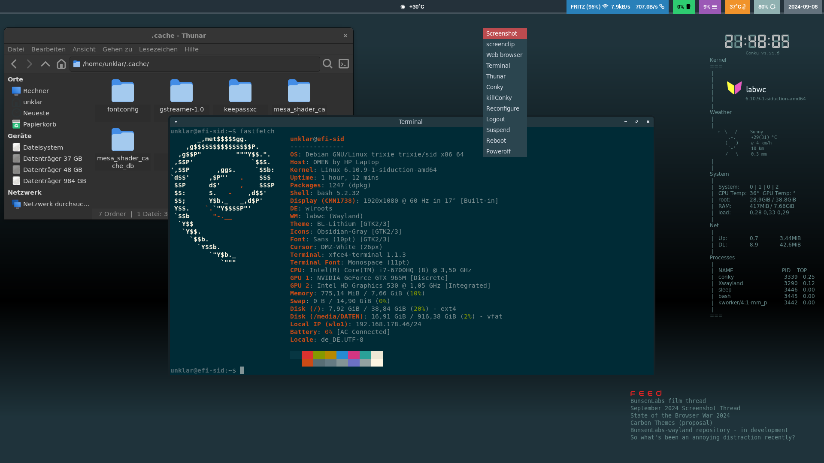Viewport: 824px width, 463px height.
Task: Open the home folder icon in Thunar toolbar
Action: pos(61,64)
